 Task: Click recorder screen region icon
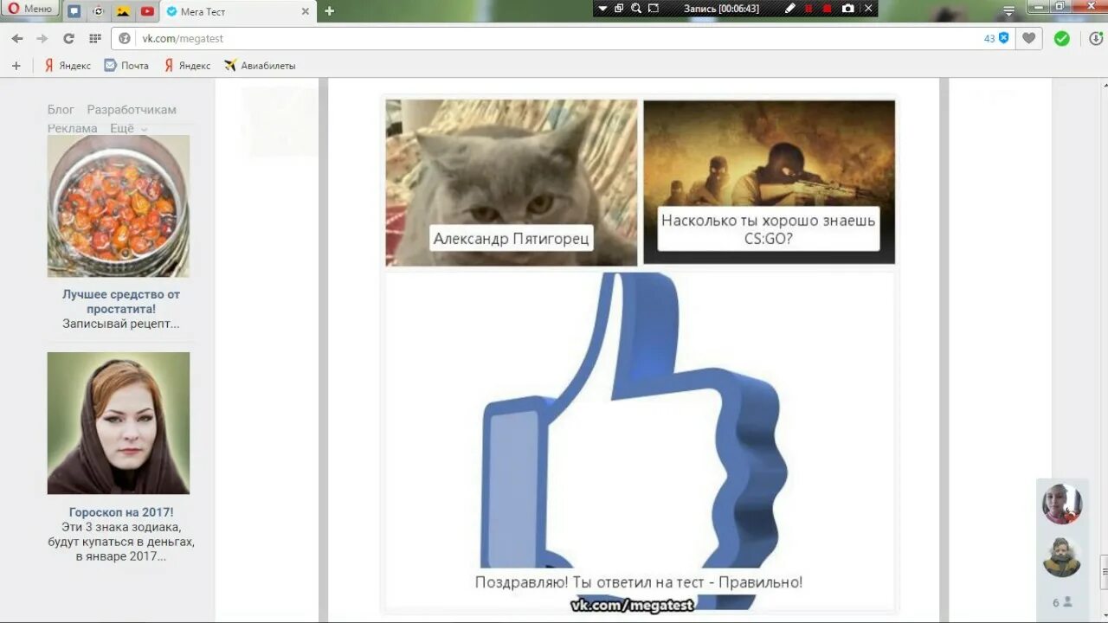pyautogui.click(x=654, y=9)
